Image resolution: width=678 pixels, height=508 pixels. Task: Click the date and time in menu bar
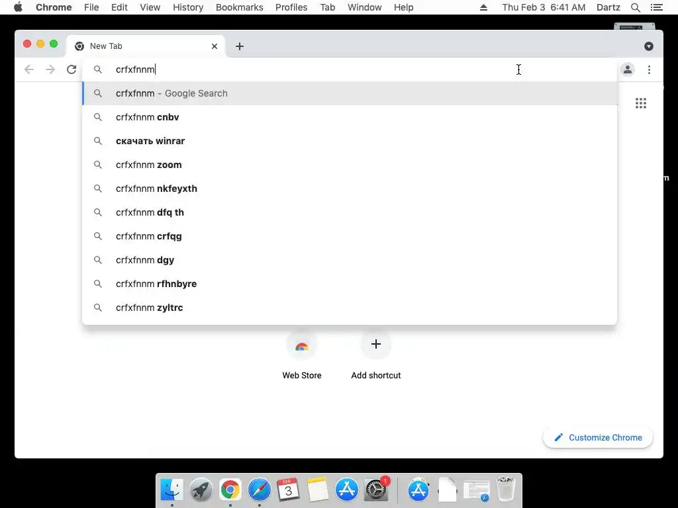[544, 7]
